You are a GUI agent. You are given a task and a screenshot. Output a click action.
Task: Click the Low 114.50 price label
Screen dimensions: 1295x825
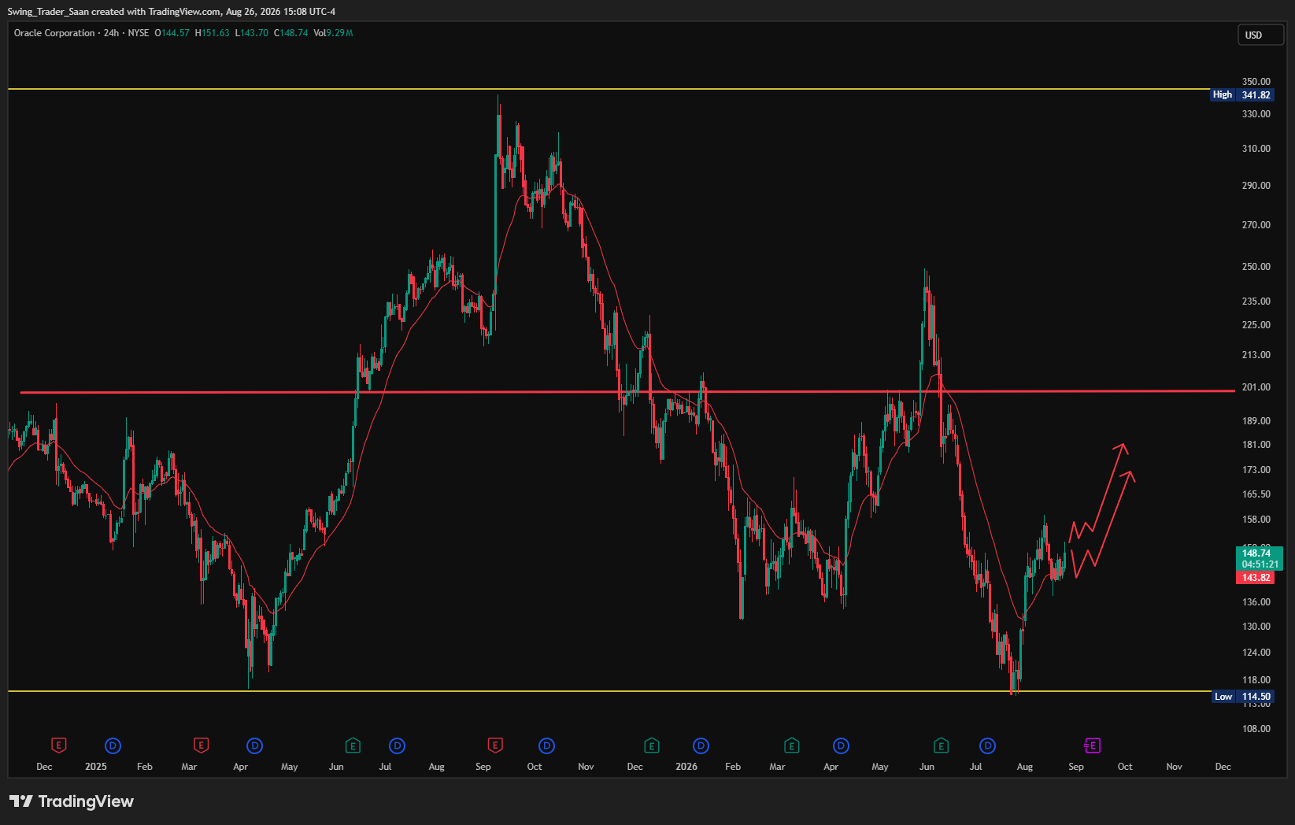coord(1242,697)
